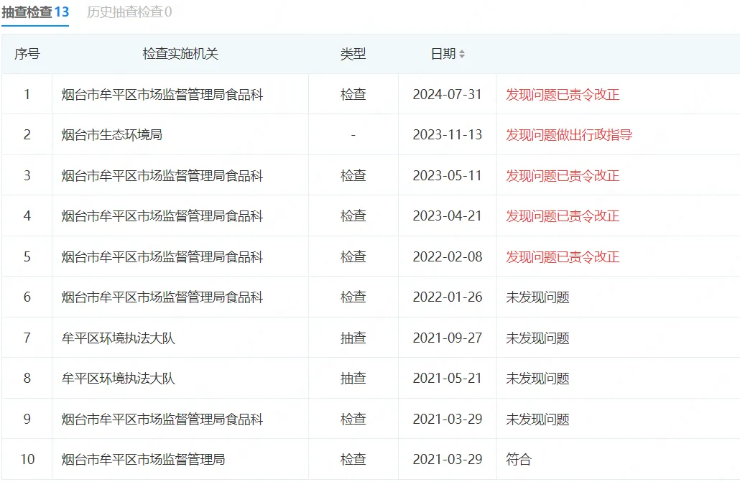This screenshot has height=482, width=740.
Task: Open the 发现问题做出行政指导 result link
Action: pos(569,135)
